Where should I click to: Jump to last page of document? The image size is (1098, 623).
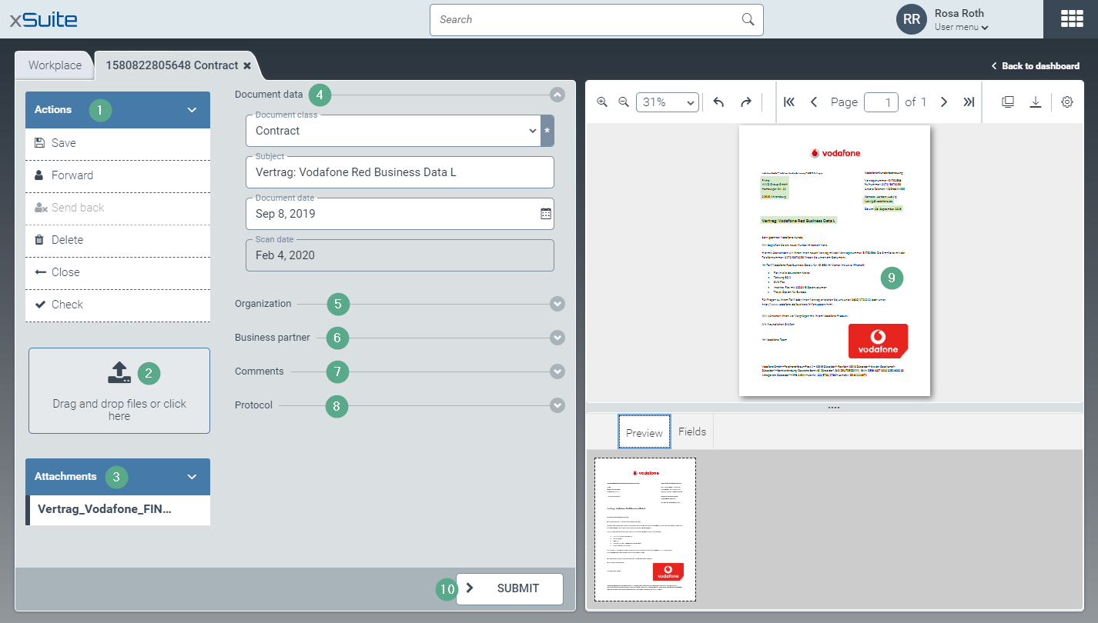pyautogui.click(x=969, y=102)
